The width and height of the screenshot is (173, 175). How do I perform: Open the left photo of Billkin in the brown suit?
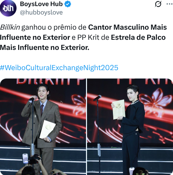click(x=43, y=127)
